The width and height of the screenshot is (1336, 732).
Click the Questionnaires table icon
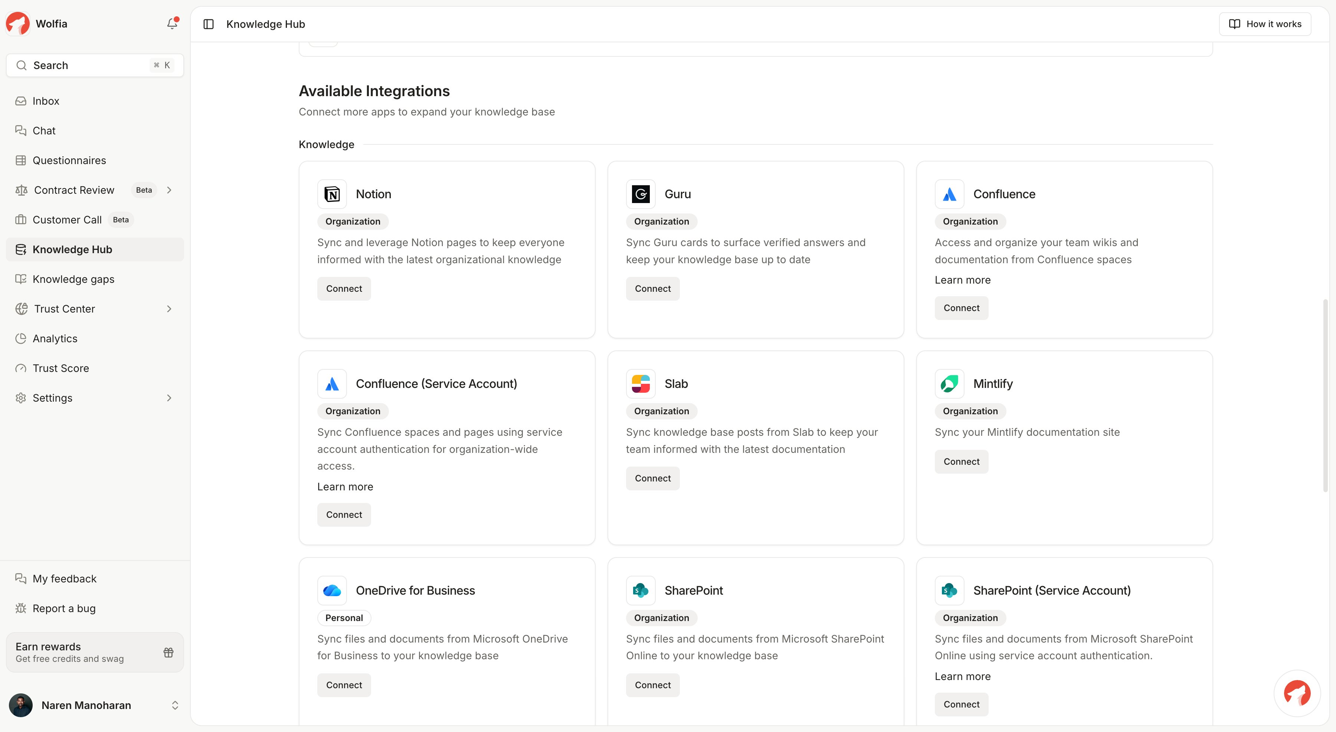[x=21, y=160]
